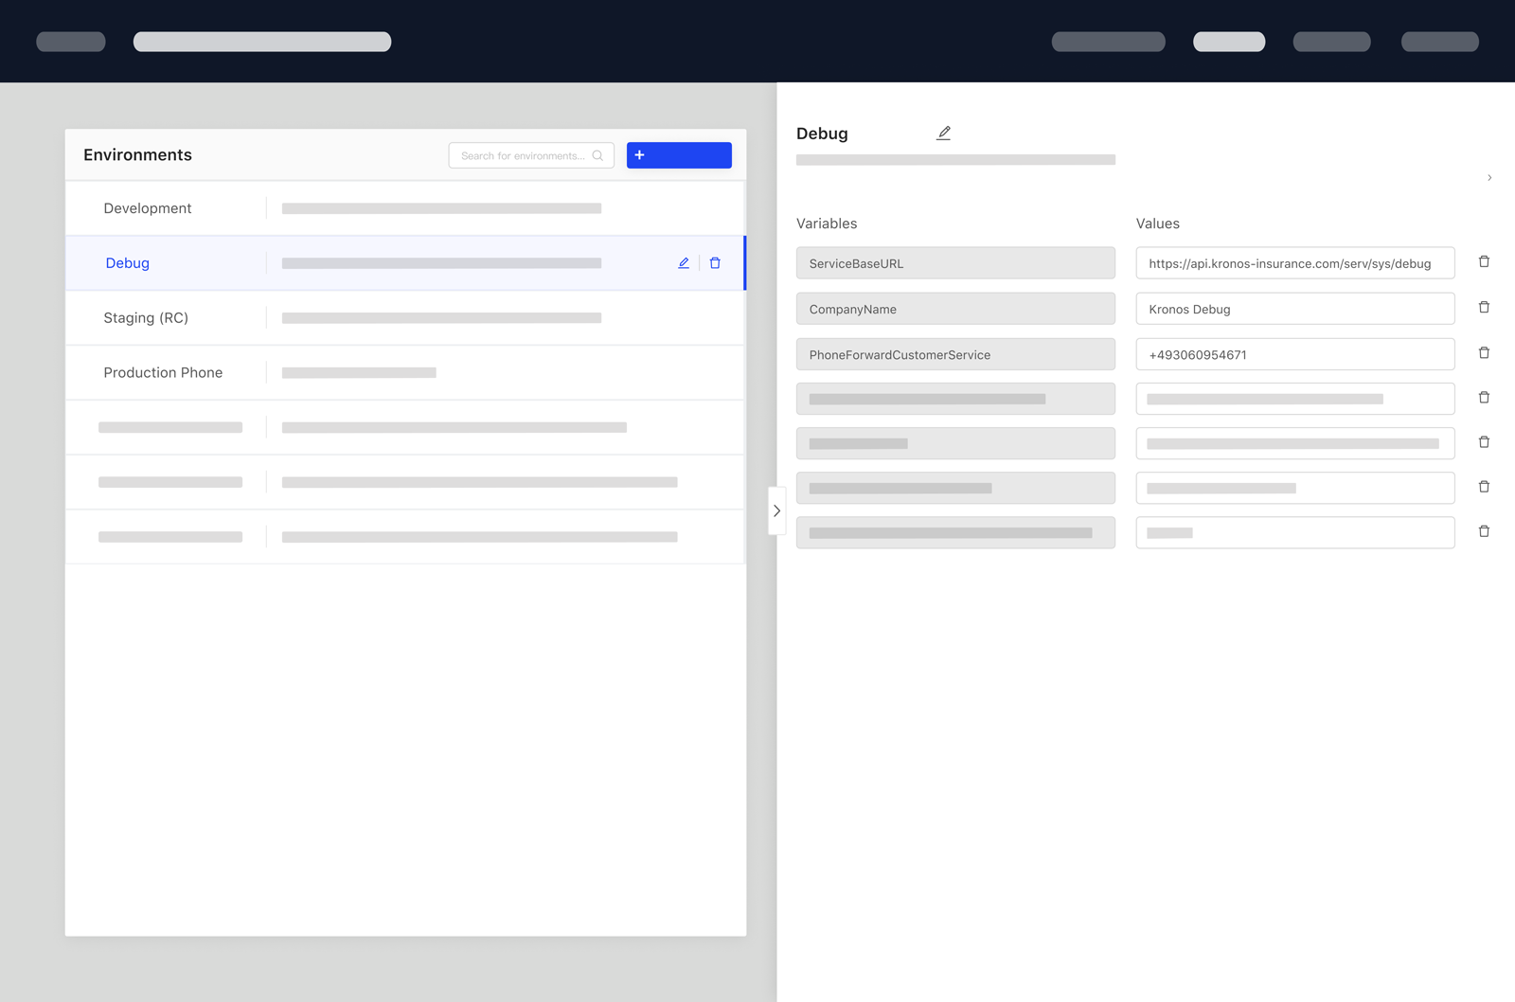1515x1002 pixels.
Task: Click the Values column label
Action: [1158, 224]
